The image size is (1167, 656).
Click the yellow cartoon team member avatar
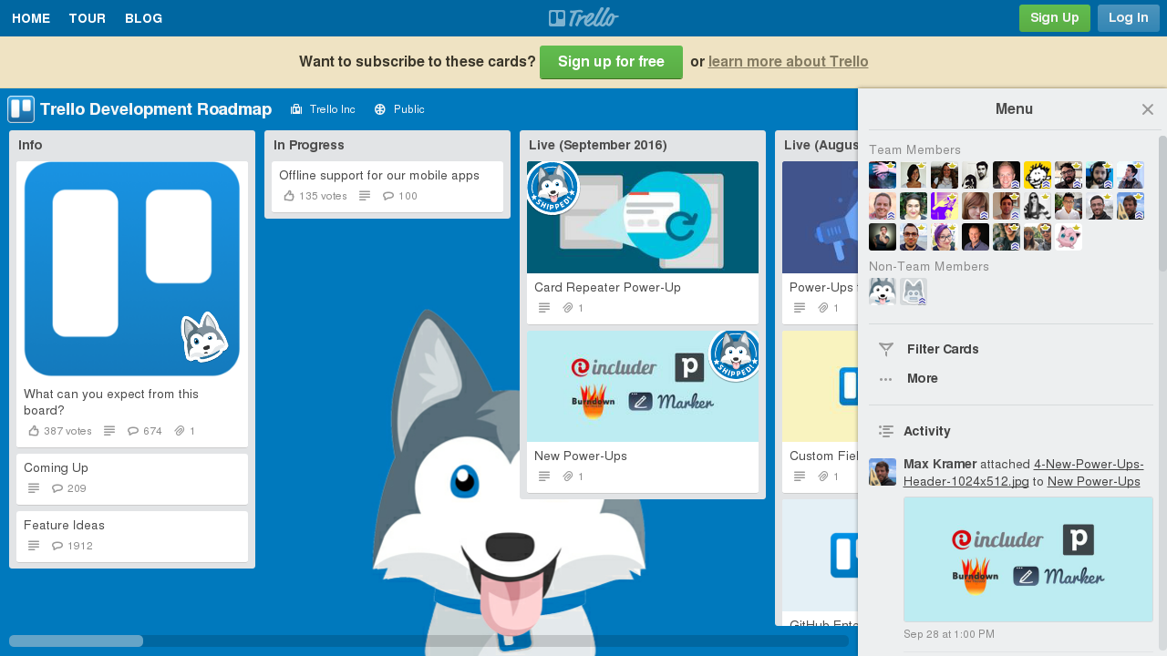pos(1038,175)
